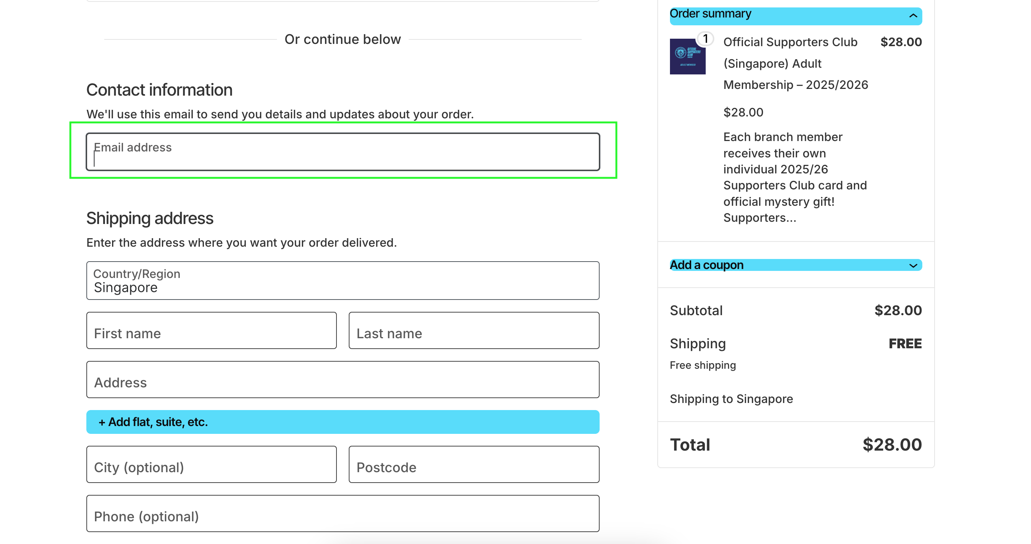Image resolution: width=1031 pixels, height=544 pixels.
Task: Collapse the Order summary chevron
Action: [x=913, y=16]
